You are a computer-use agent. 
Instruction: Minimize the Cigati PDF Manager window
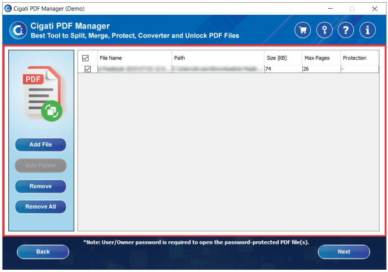pos(330,9)
